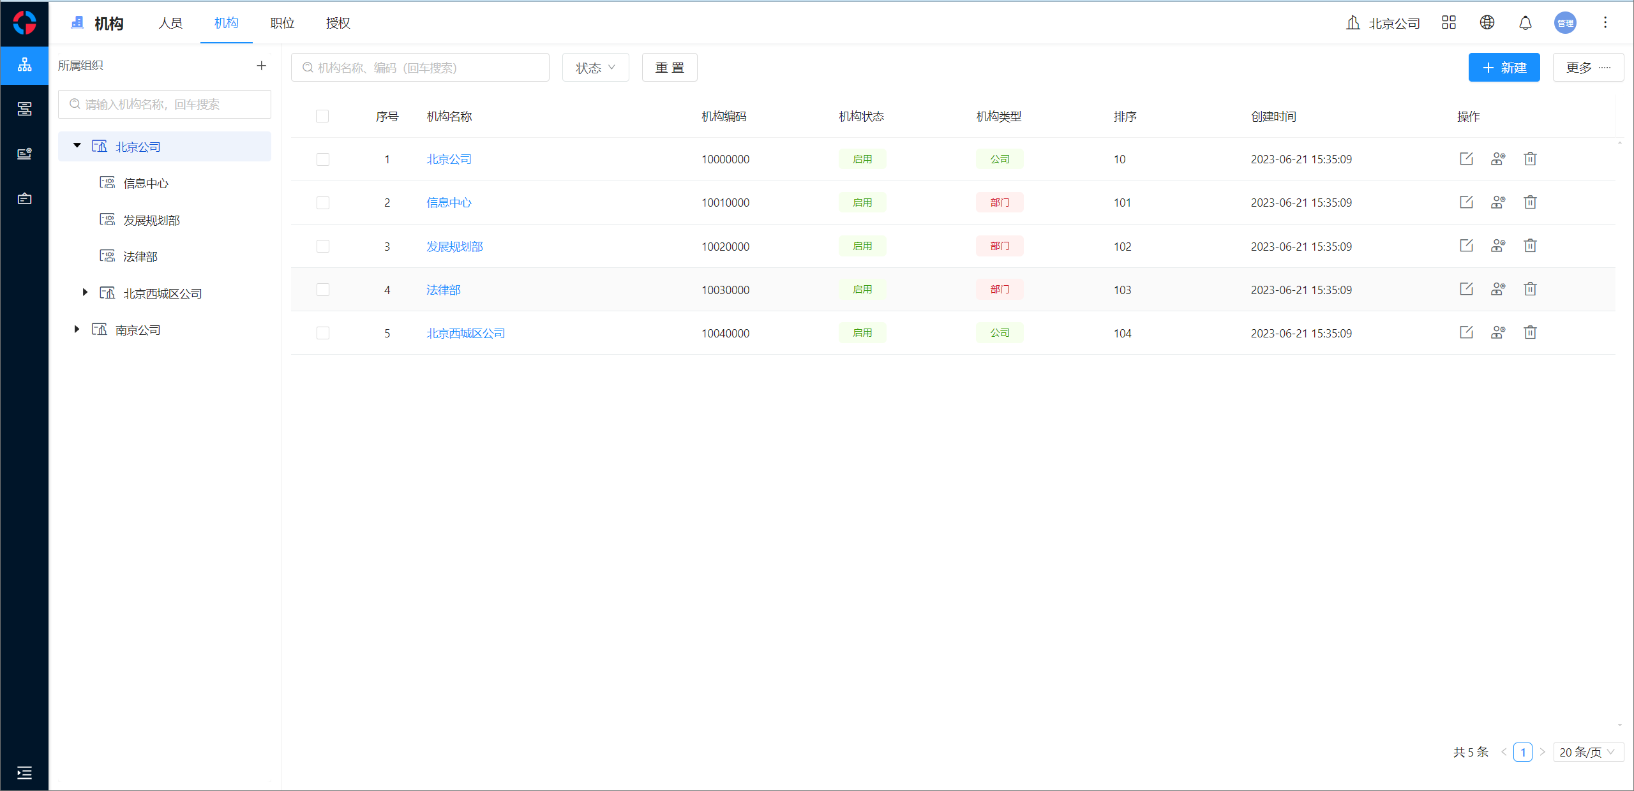Click the edit icon for 信息中心 row
The height and width of the screenshot is (791, 1634).
tap(1466, 202)
